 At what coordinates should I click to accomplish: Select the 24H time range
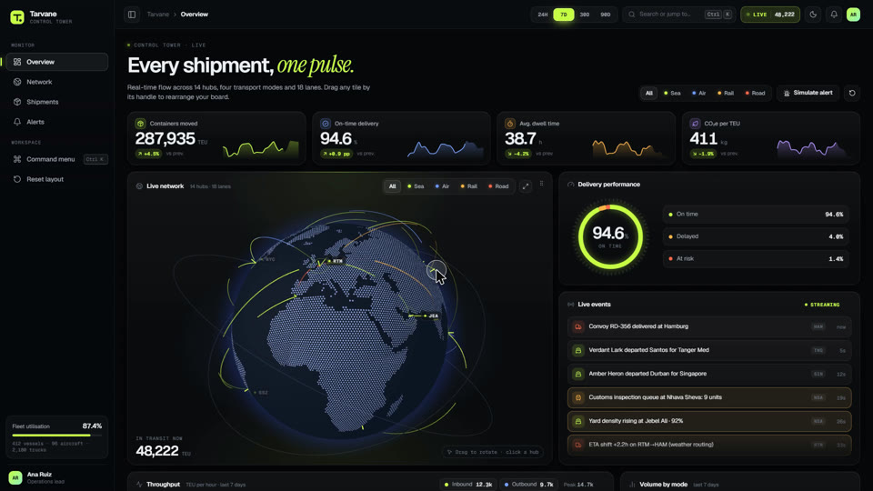[x=542, y=15]
